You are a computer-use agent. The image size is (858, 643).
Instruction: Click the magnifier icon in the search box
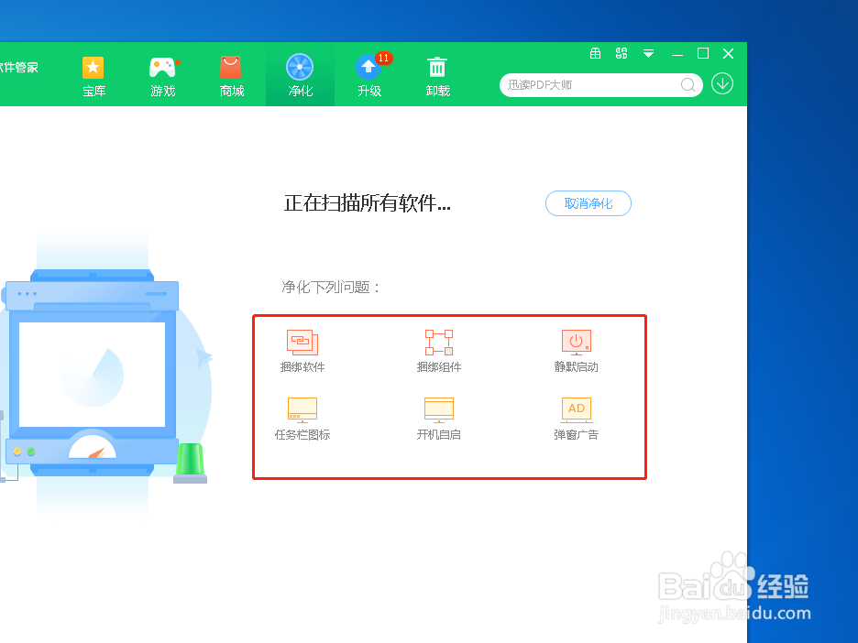[687, 84]
